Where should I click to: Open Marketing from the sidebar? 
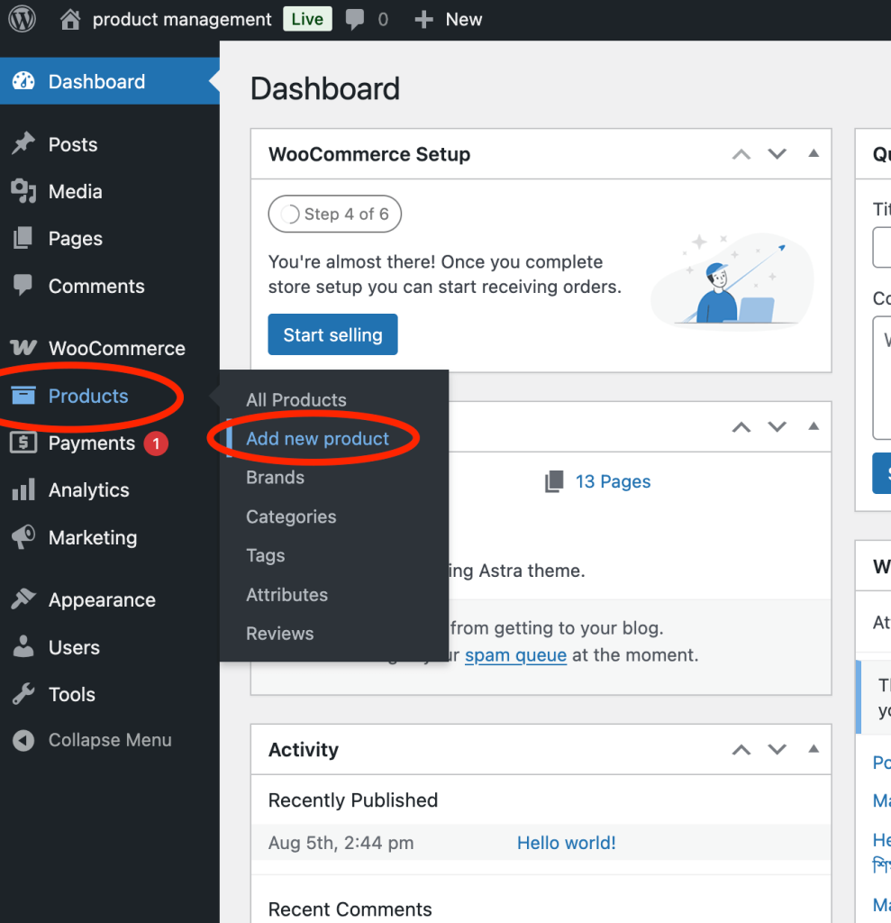[92, 537]
